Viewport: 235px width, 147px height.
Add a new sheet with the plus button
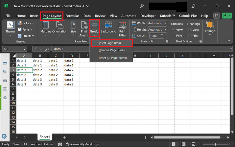65,137
